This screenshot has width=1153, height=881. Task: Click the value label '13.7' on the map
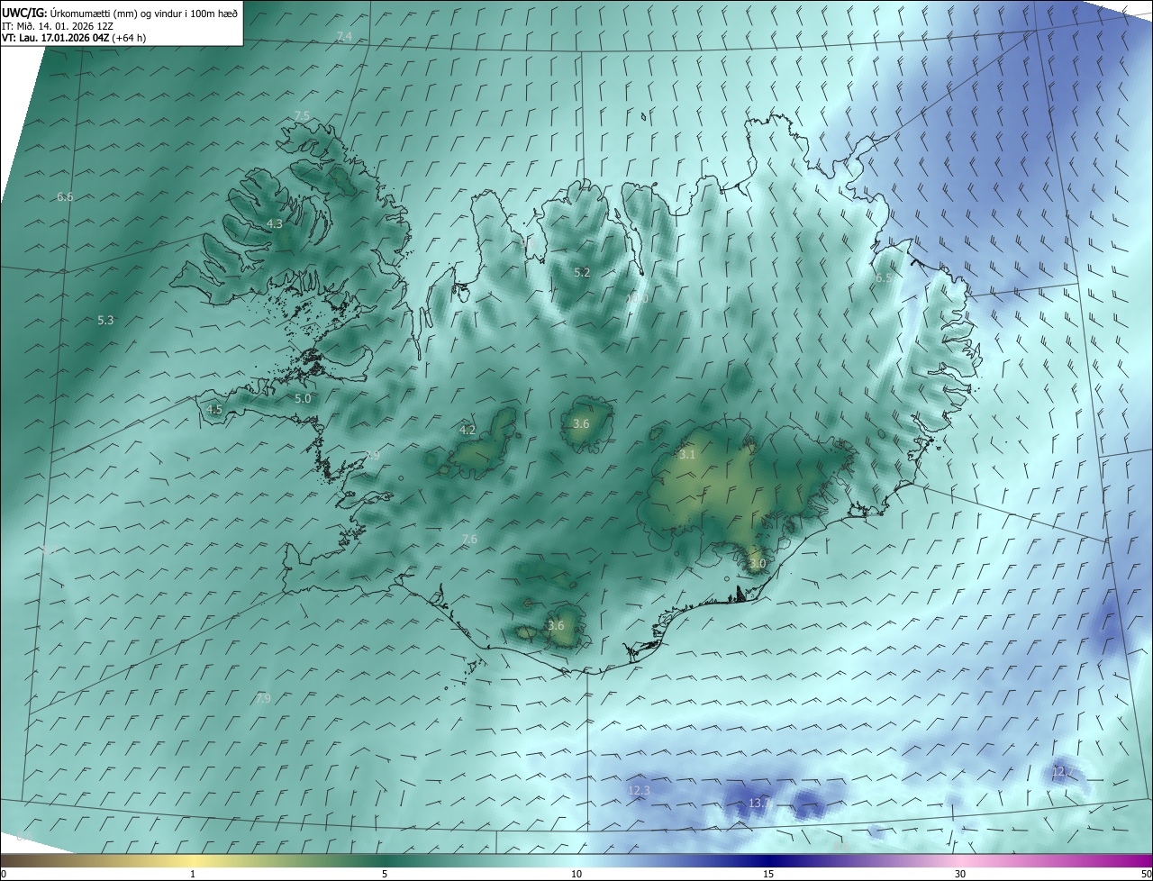coord(760,803)
